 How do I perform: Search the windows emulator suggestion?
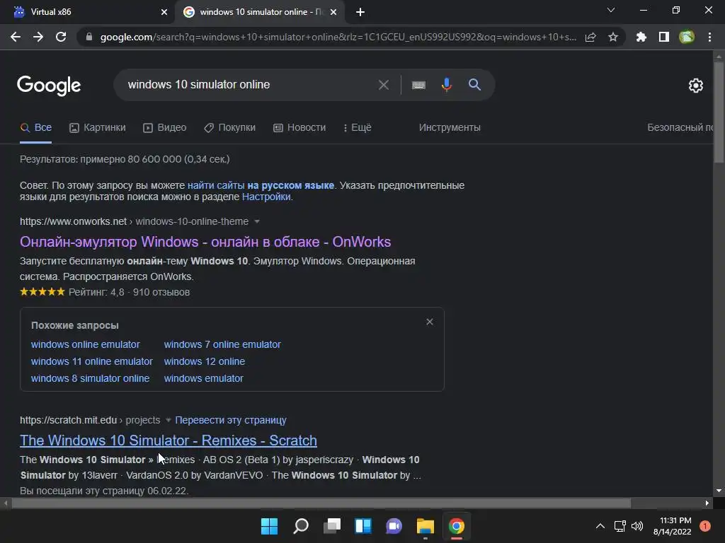point(203,379)
